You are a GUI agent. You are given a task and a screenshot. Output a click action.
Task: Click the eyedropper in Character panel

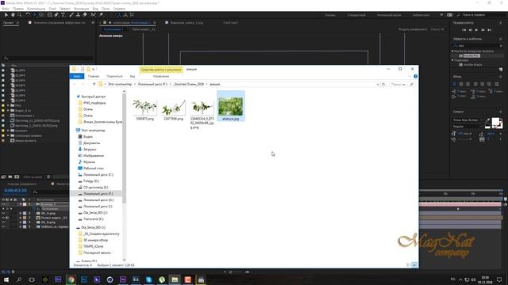pyautogui.click(x=488, y=120)
